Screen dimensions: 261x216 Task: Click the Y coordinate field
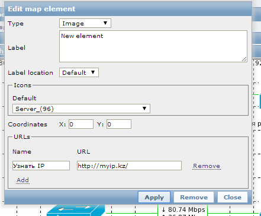(119, 124)
